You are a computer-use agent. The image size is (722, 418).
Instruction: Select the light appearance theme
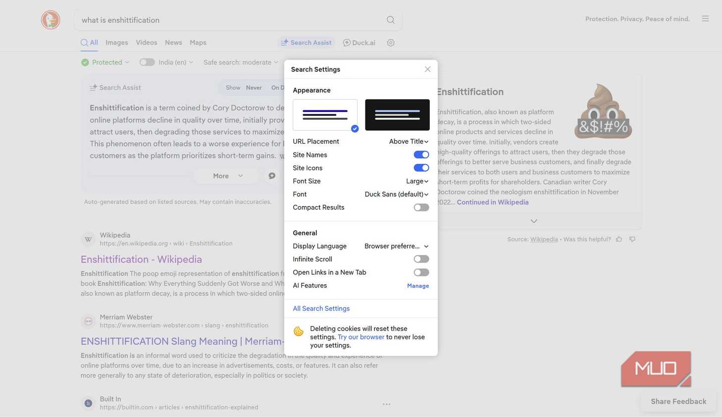pos(325,115)
